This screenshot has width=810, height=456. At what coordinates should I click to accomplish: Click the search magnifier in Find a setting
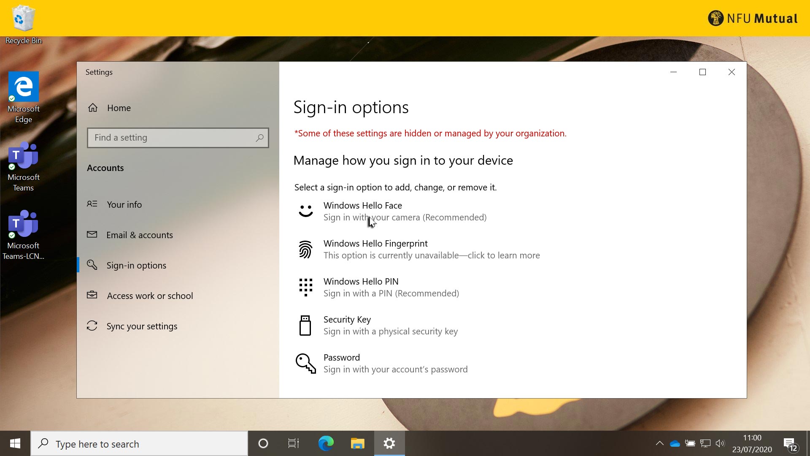point(259,138)
